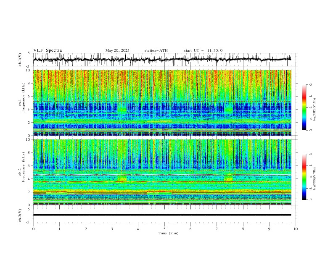
Task: Click the '6' kHz tick on ch.2 axis
Action: tap(30, 166)
